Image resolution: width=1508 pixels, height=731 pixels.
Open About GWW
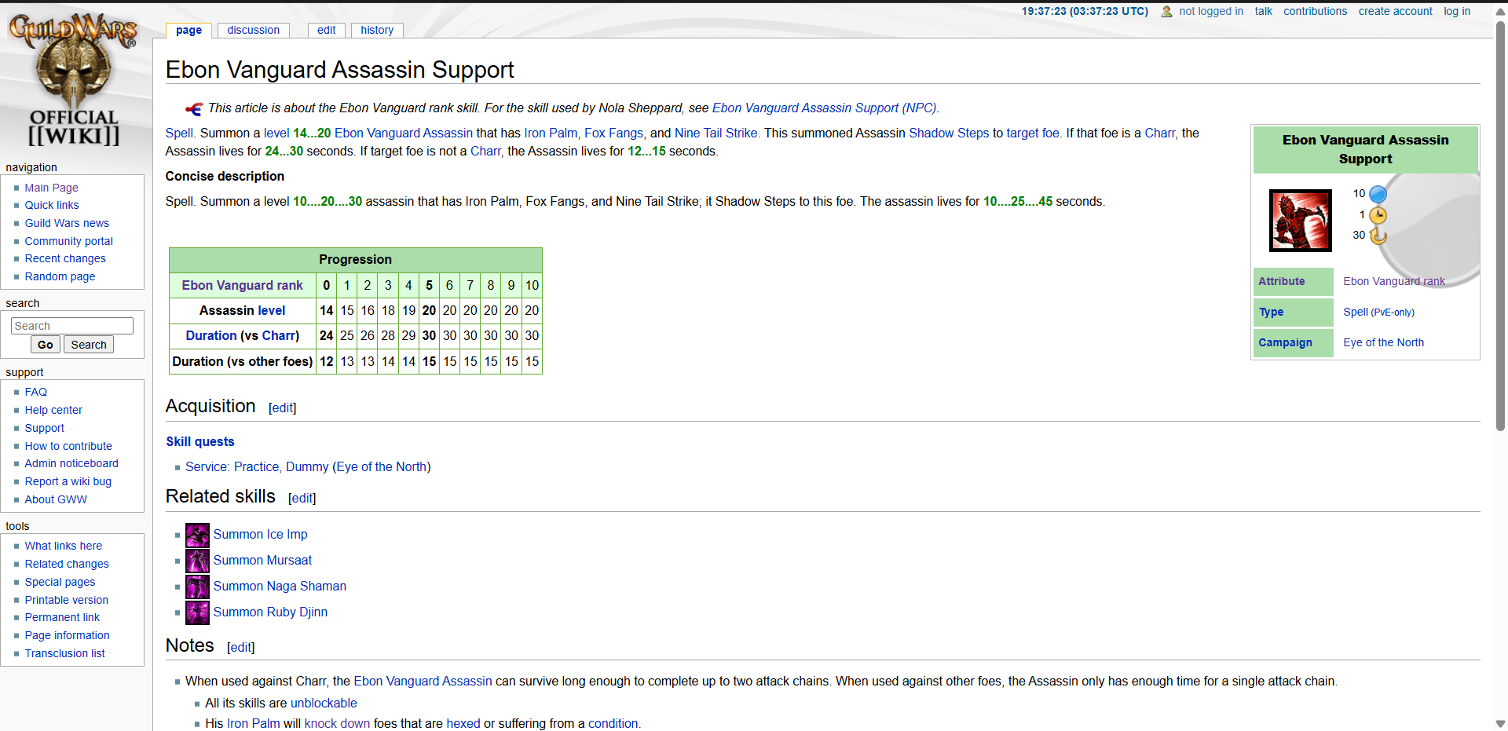pyautogui.click(x=56, y=499)
